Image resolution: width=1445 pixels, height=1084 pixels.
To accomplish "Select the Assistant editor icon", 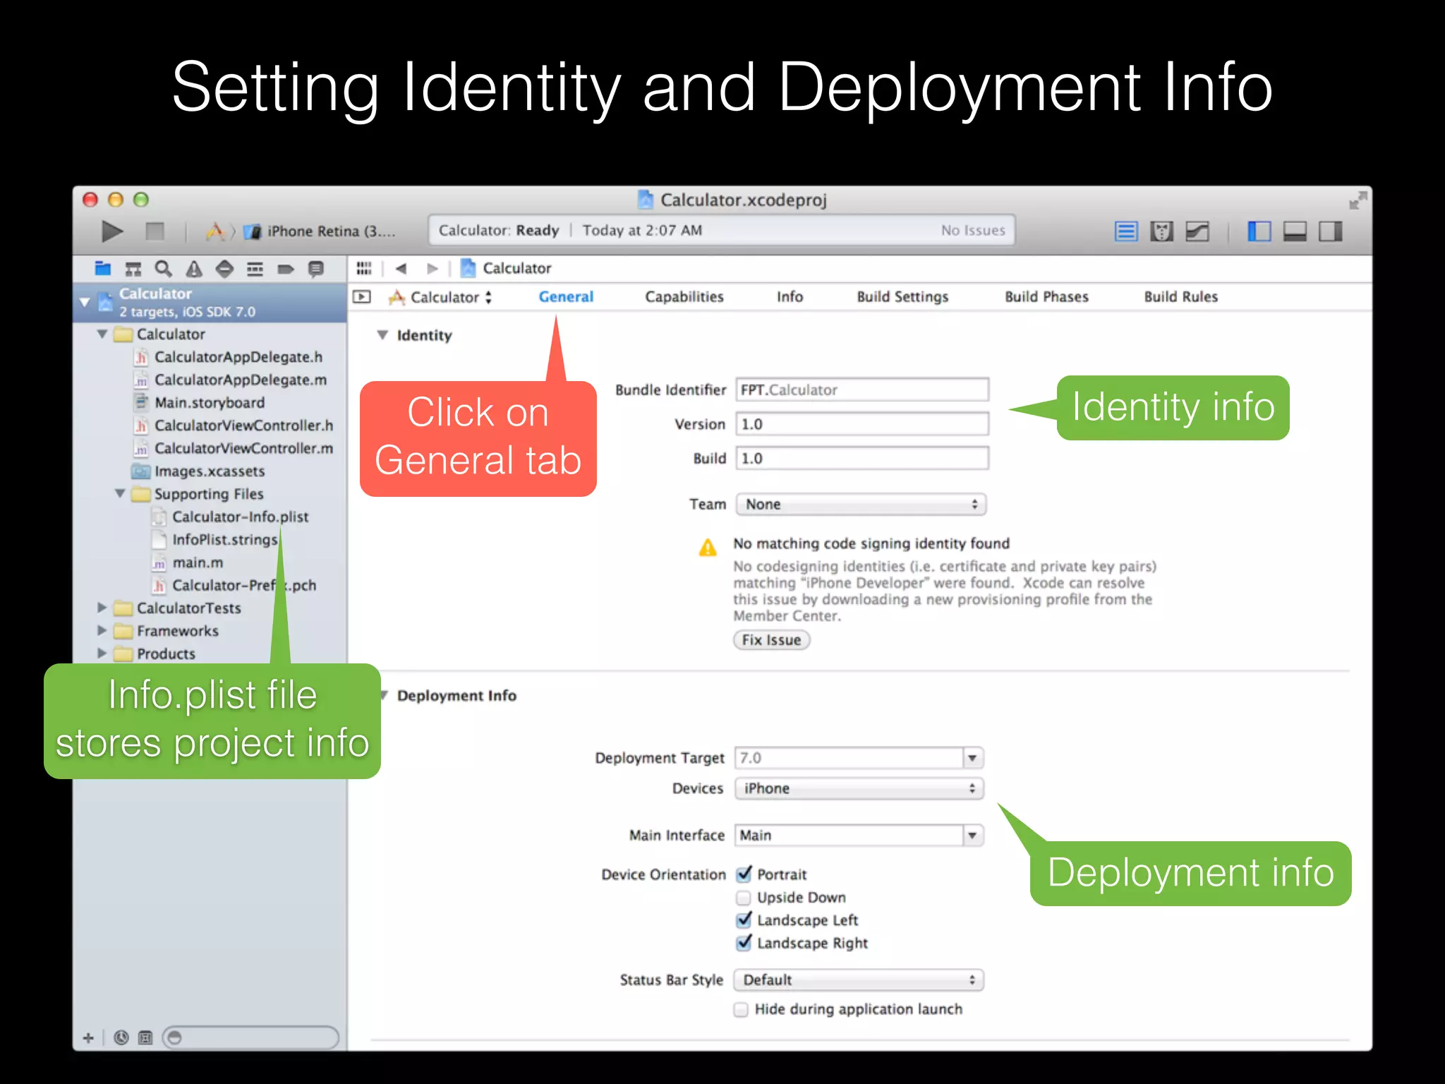I will click(1161, 231).
